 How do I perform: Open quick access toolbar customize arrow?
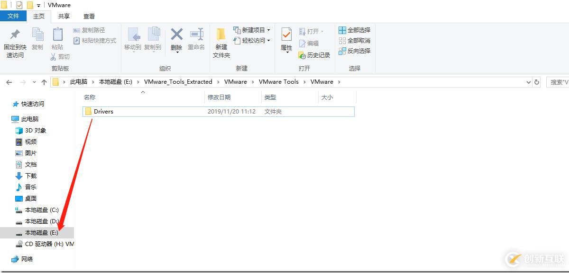pos(38,5)
